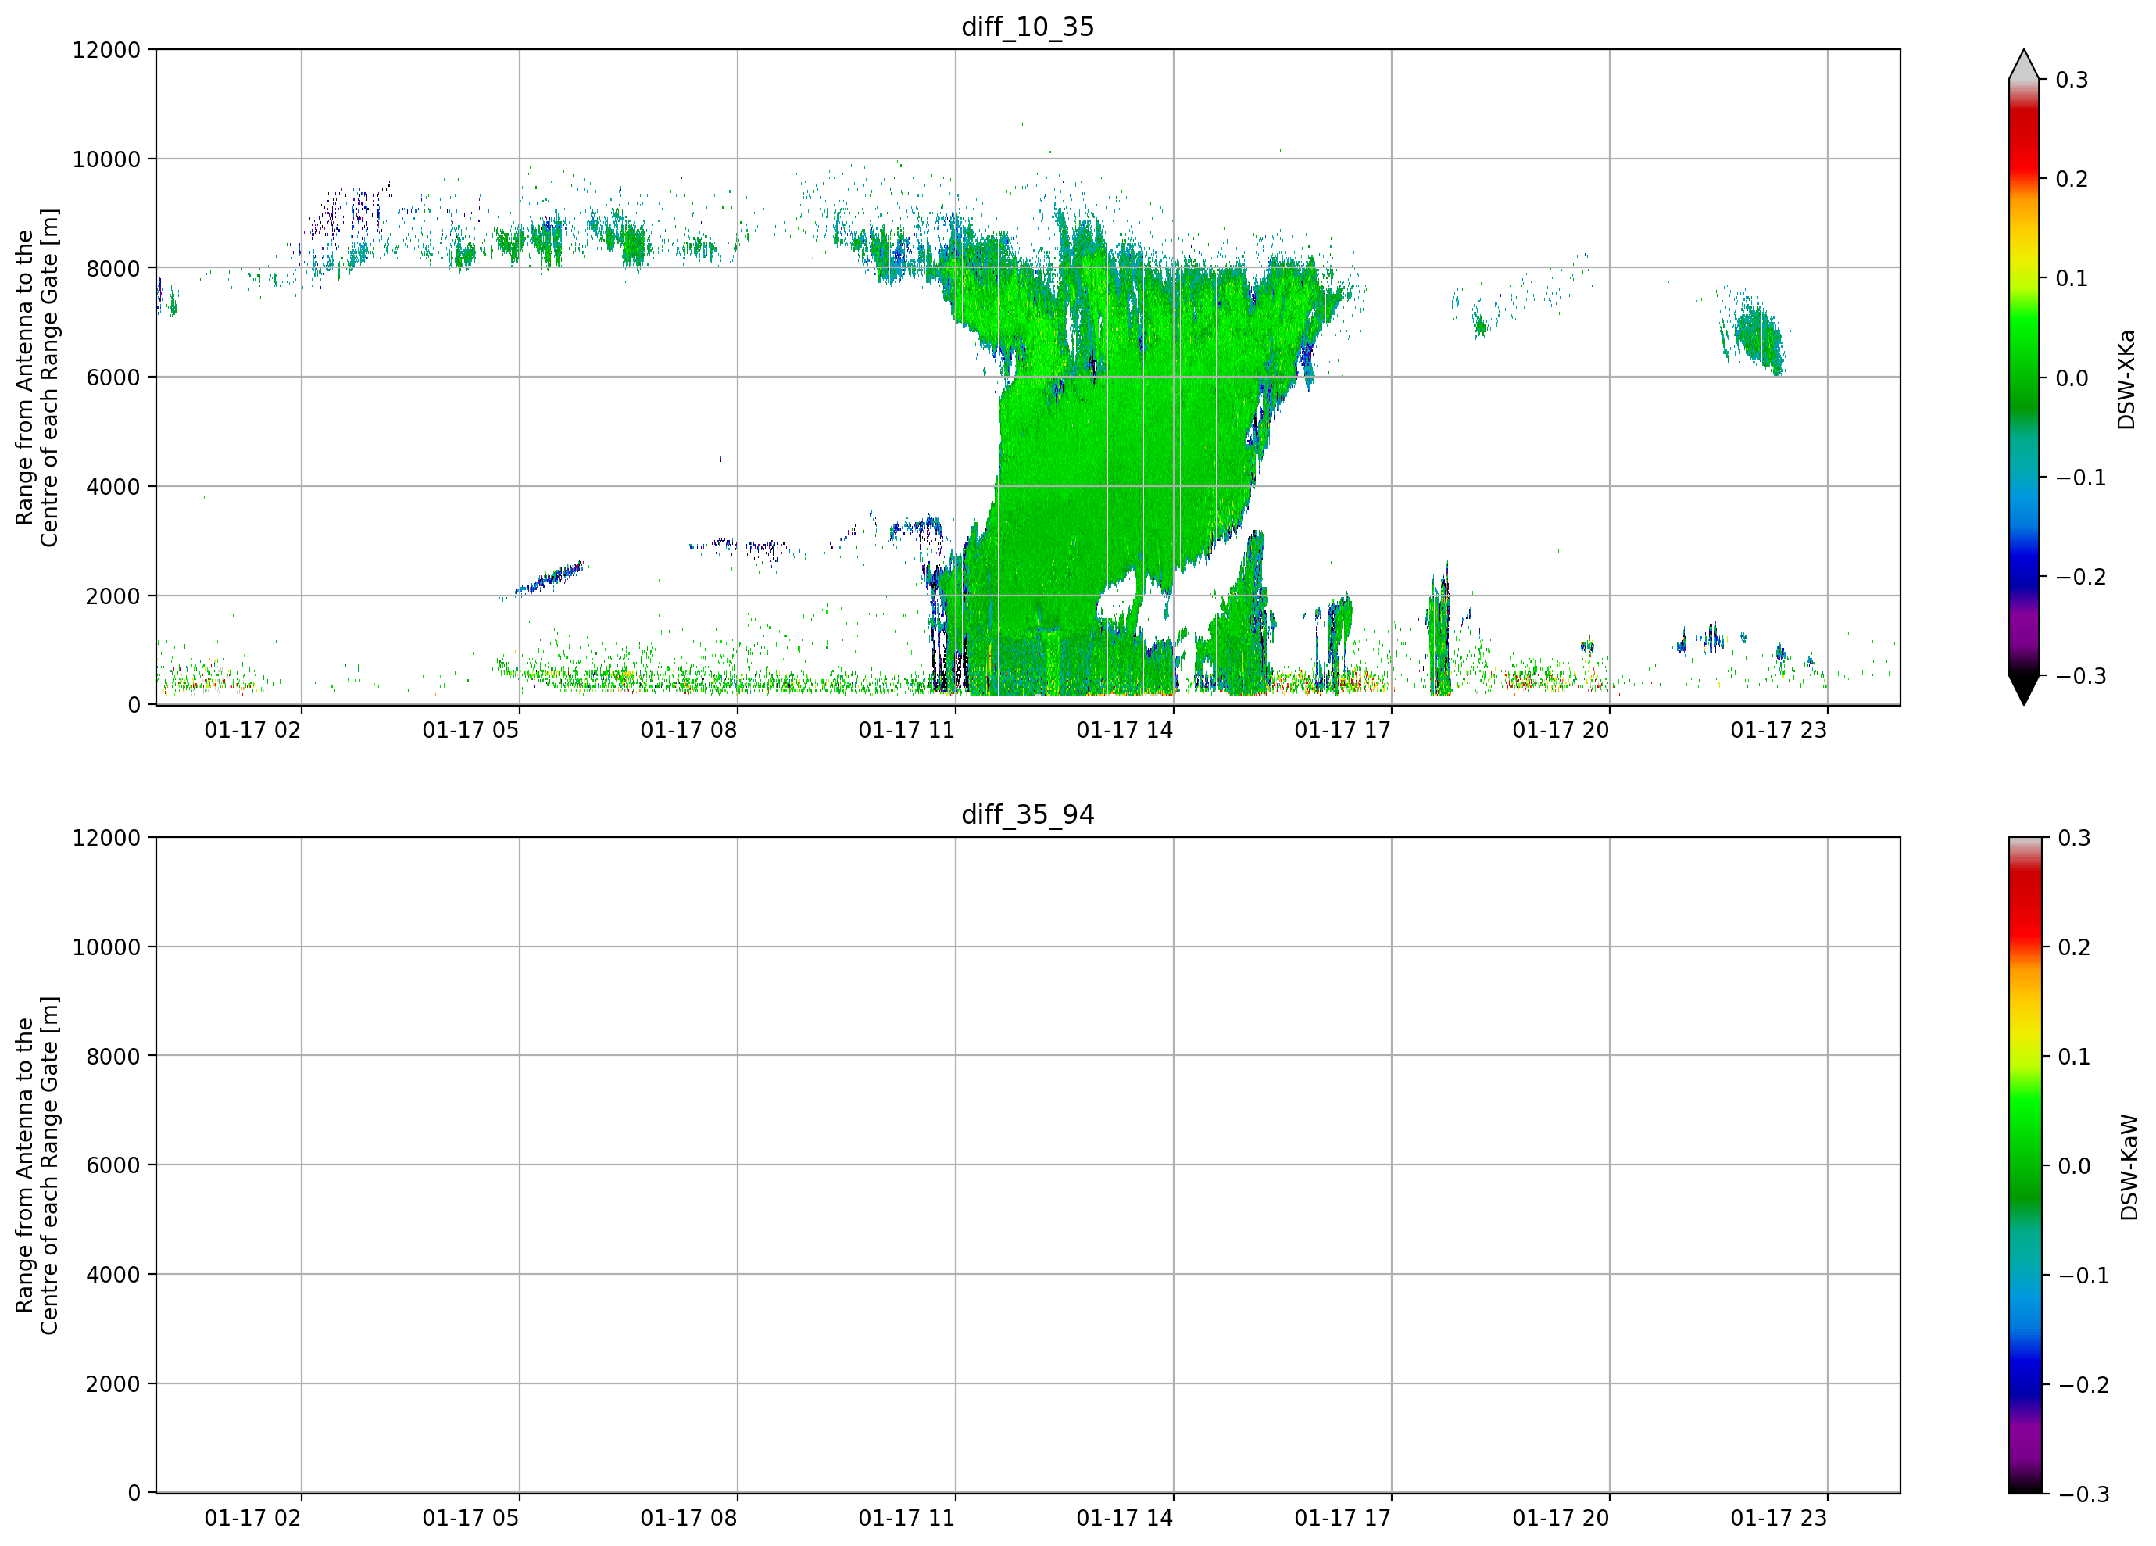2156x1546 pixels.
Task: Click the '01-17 14' tick under diff_10_35
Action: (x=1124, y=730)
